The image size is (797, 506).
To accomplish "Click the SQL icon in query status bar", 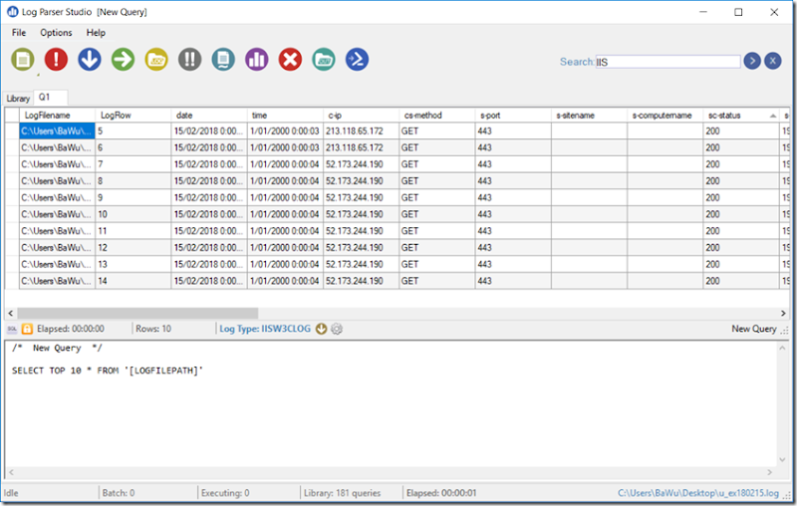I will [x=12, y=330].
